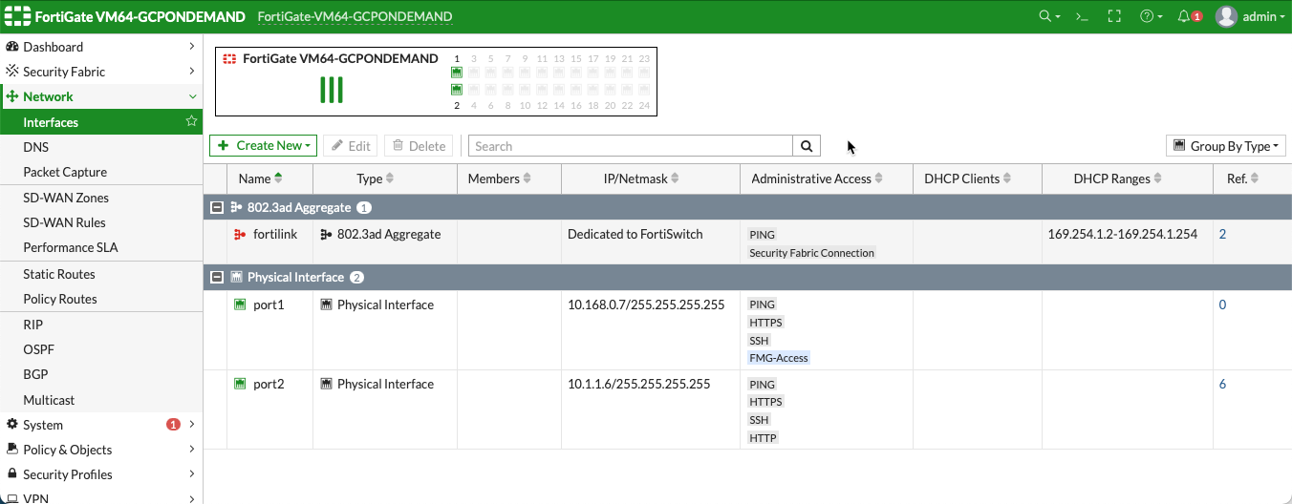Click green port 2 icon in faceplate
The height and width of the screenshot is (504, 1292).
pos(457,90)
